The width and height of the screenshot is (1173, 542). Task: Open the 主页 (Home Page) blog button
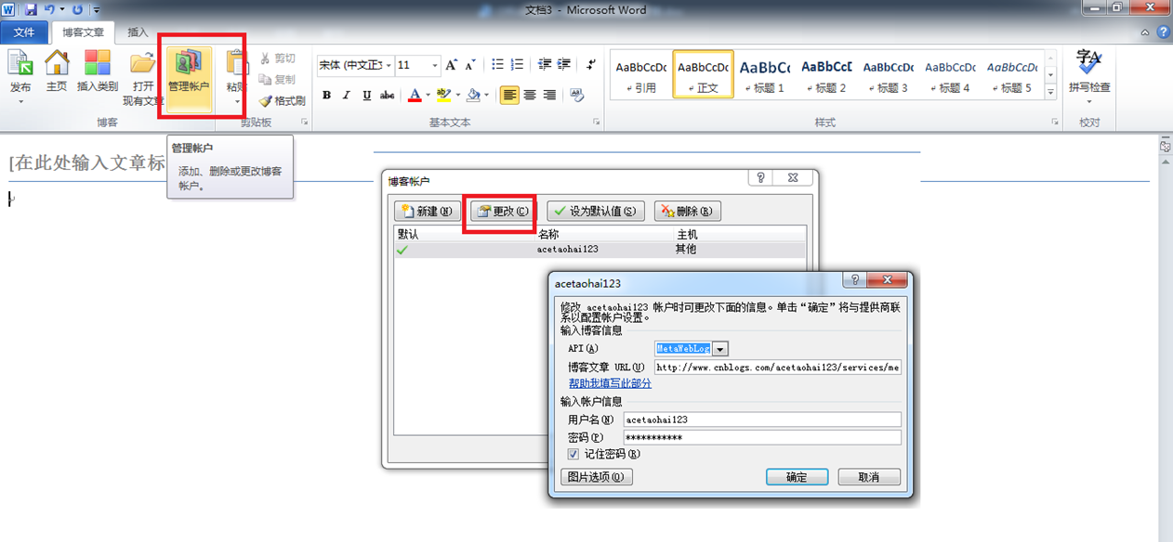coord(57,71)
